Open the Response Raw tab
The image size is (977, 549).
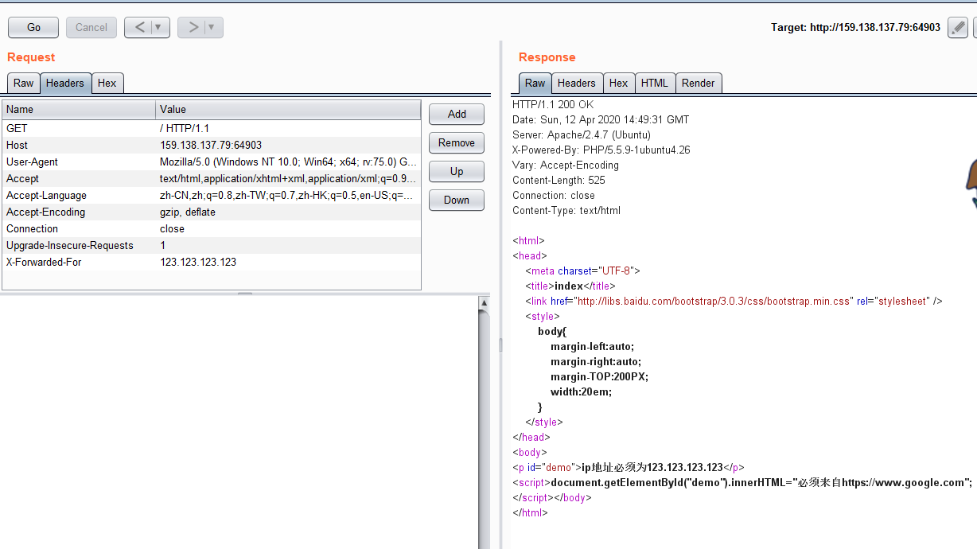click(x=535, y=83)
